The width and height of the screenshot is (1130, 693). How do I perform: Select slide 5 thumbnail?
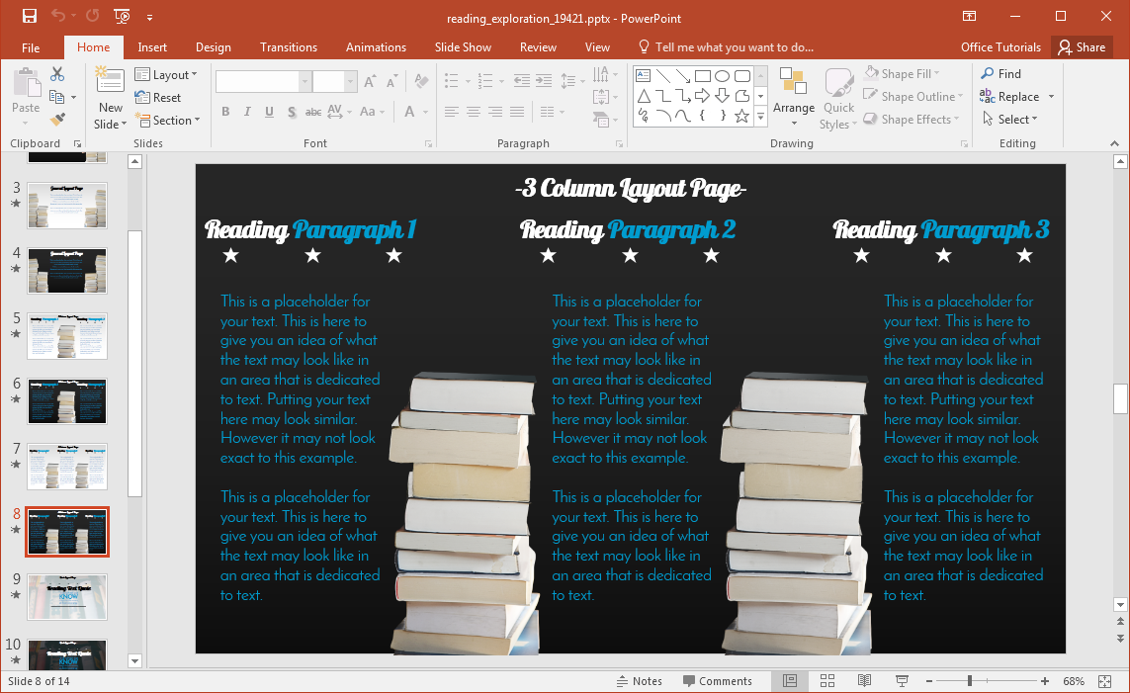[x=67, y=336]
